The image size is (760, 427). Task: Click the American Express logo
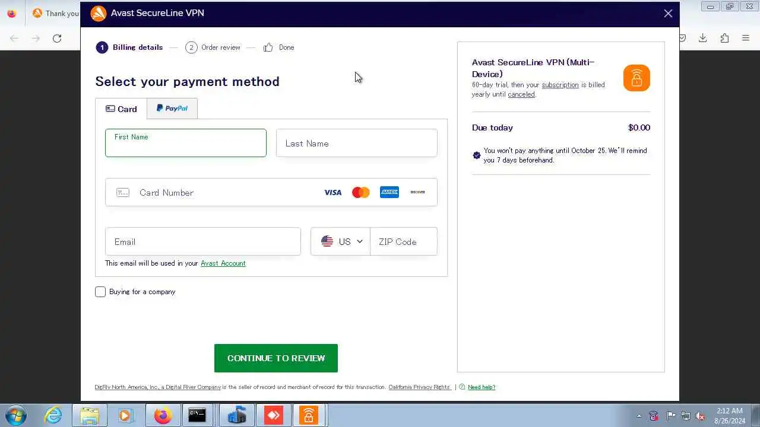click(x=389, y=192)
